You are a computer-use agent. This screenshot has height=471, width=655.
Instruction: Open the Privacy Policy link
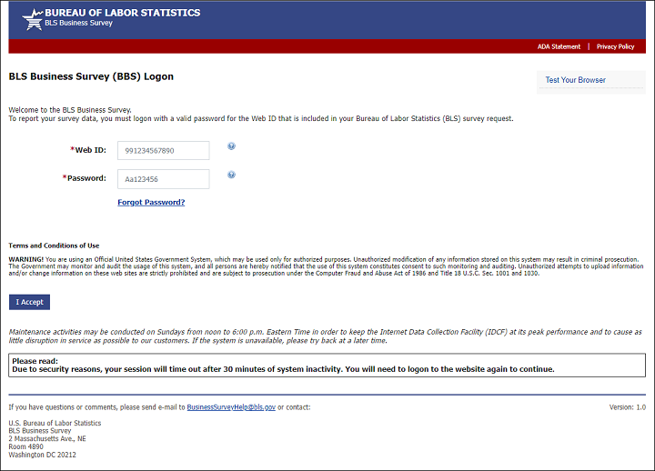click(x=615, y=46)
